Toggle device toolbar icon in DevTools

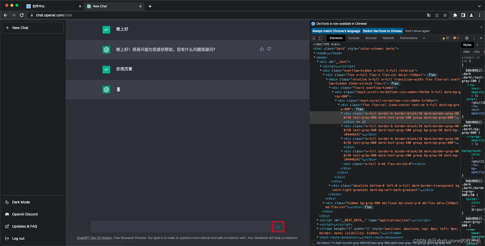(320, 38)
